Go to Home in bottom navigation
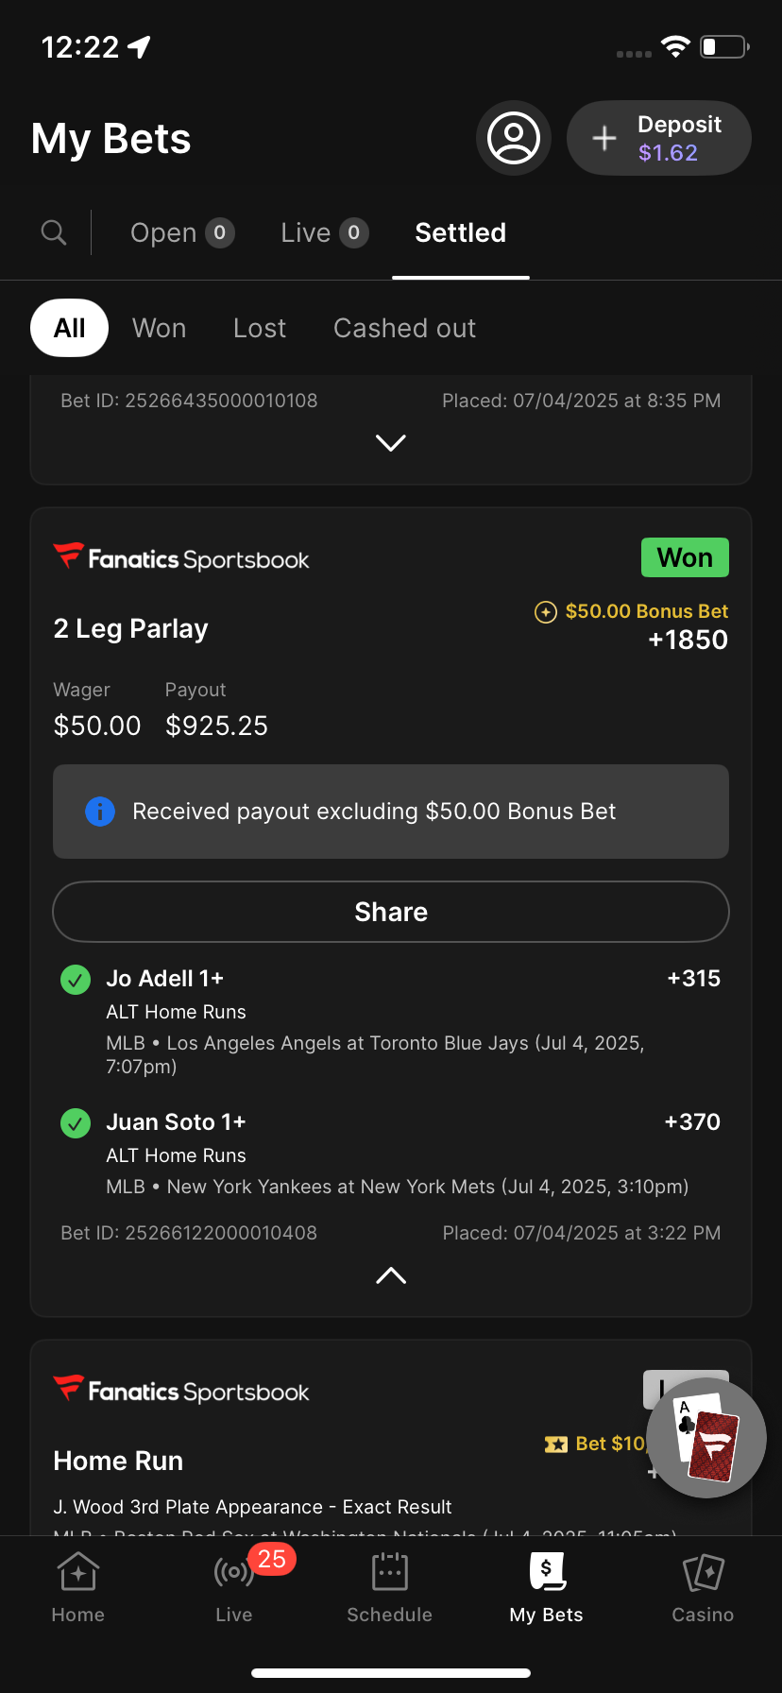The width and height of the screenshot is (782, 1693). (x=78, y=1587)
